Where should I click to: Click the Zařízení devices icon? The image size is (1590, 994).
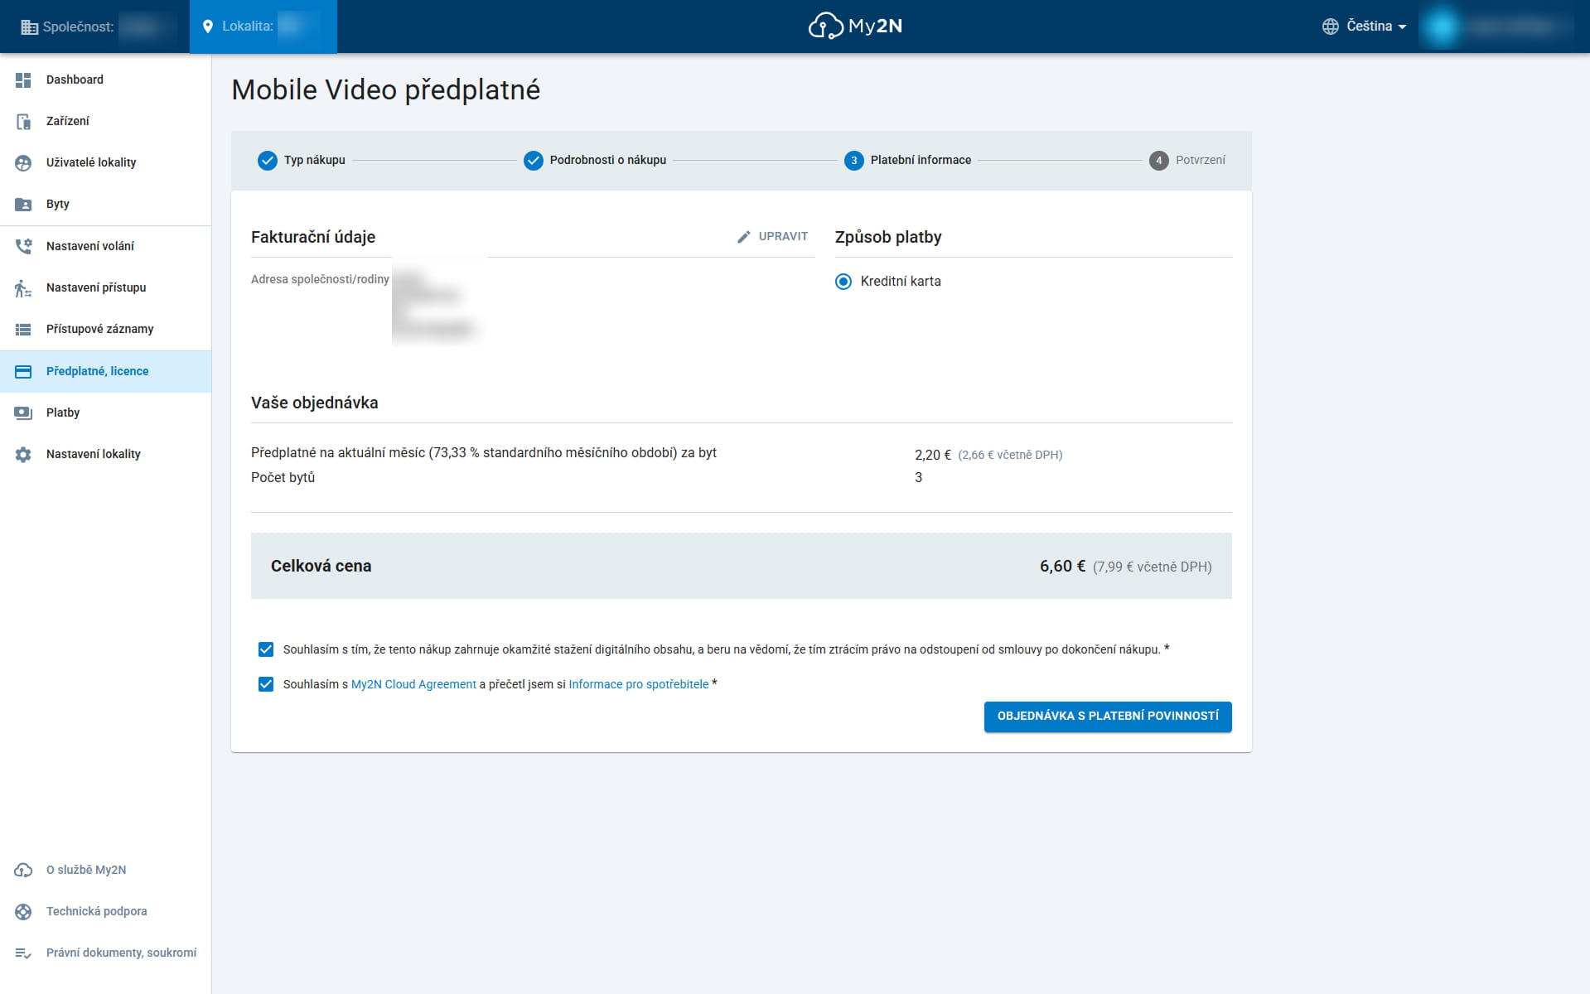pos(23,121)
